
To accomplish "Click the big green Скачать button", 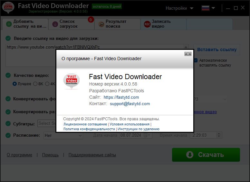I will [x=206, y=155].
